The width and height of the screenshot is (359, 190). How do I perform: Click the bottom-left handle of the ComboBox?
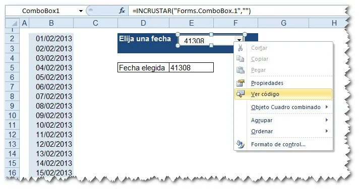point(177,45)
